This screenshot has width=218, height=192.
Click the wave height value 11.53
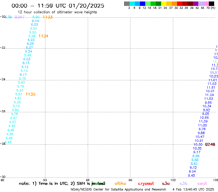click(x=208, y=99)
